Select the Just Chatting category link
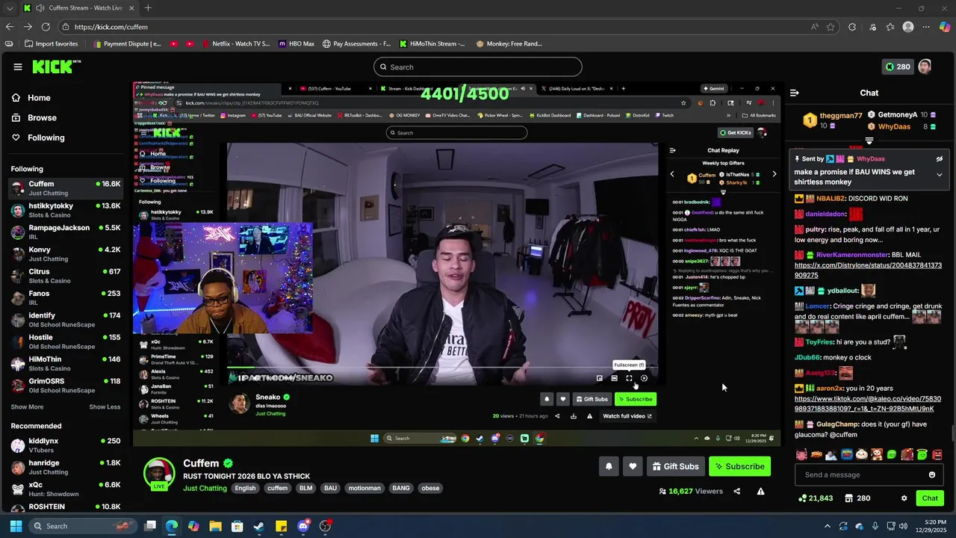Image resolution: width=956 pixels, height=538 pixels. click(205, 489)
